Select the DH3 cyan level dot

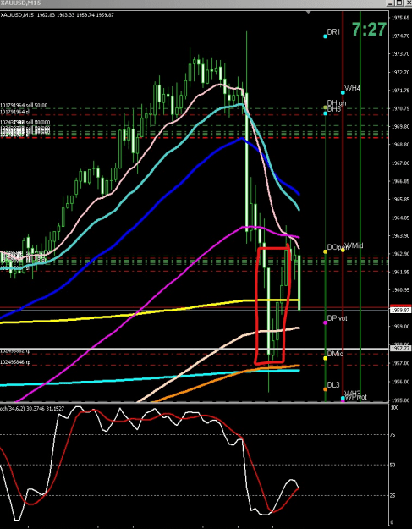pyautogui.click(x=326, y=113)
